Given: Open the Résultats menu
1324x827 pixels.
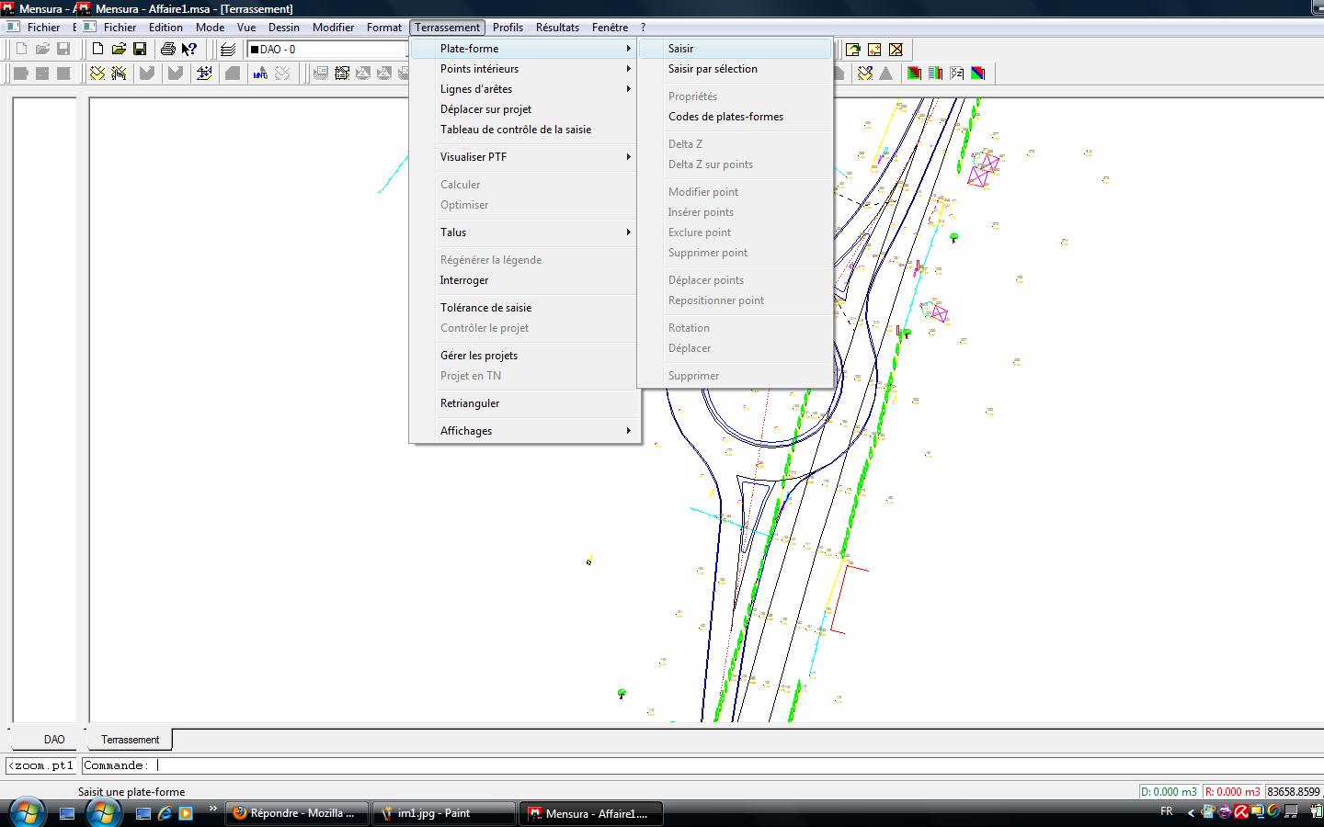Looking at the screenshot, I should (x=557, y=28).
